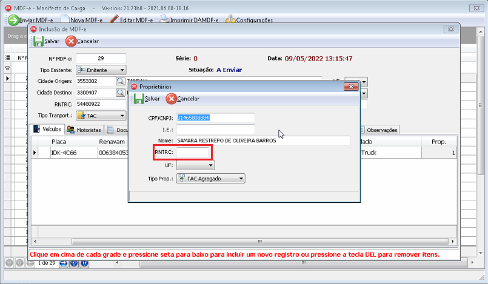Open the upper dropdown behind Proprietários dialog
The width and height of the screenshot is (488, 284).
click(x=364, y=82)
